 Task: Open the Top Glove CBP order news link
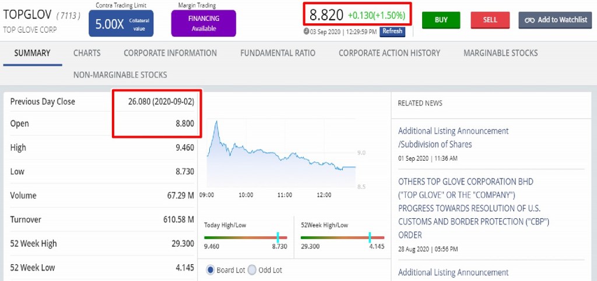tap(473, 208)
